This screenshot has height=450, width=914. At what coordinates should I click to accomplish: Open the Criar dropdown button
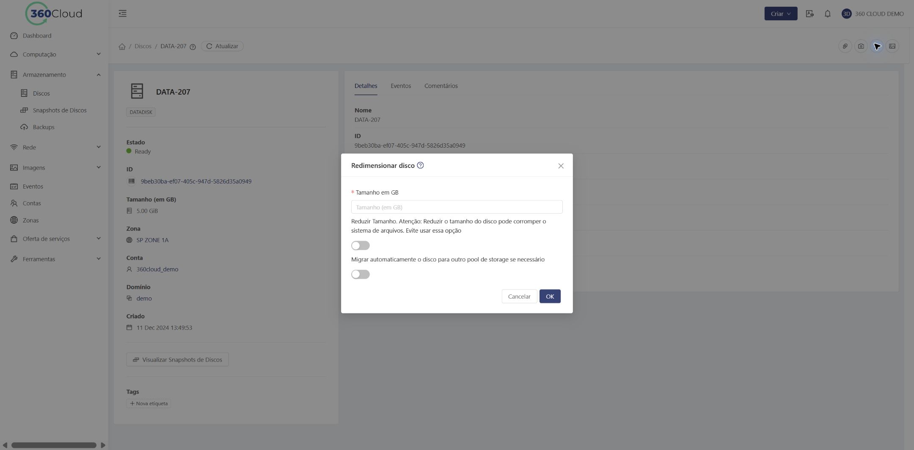click(781, 14)
